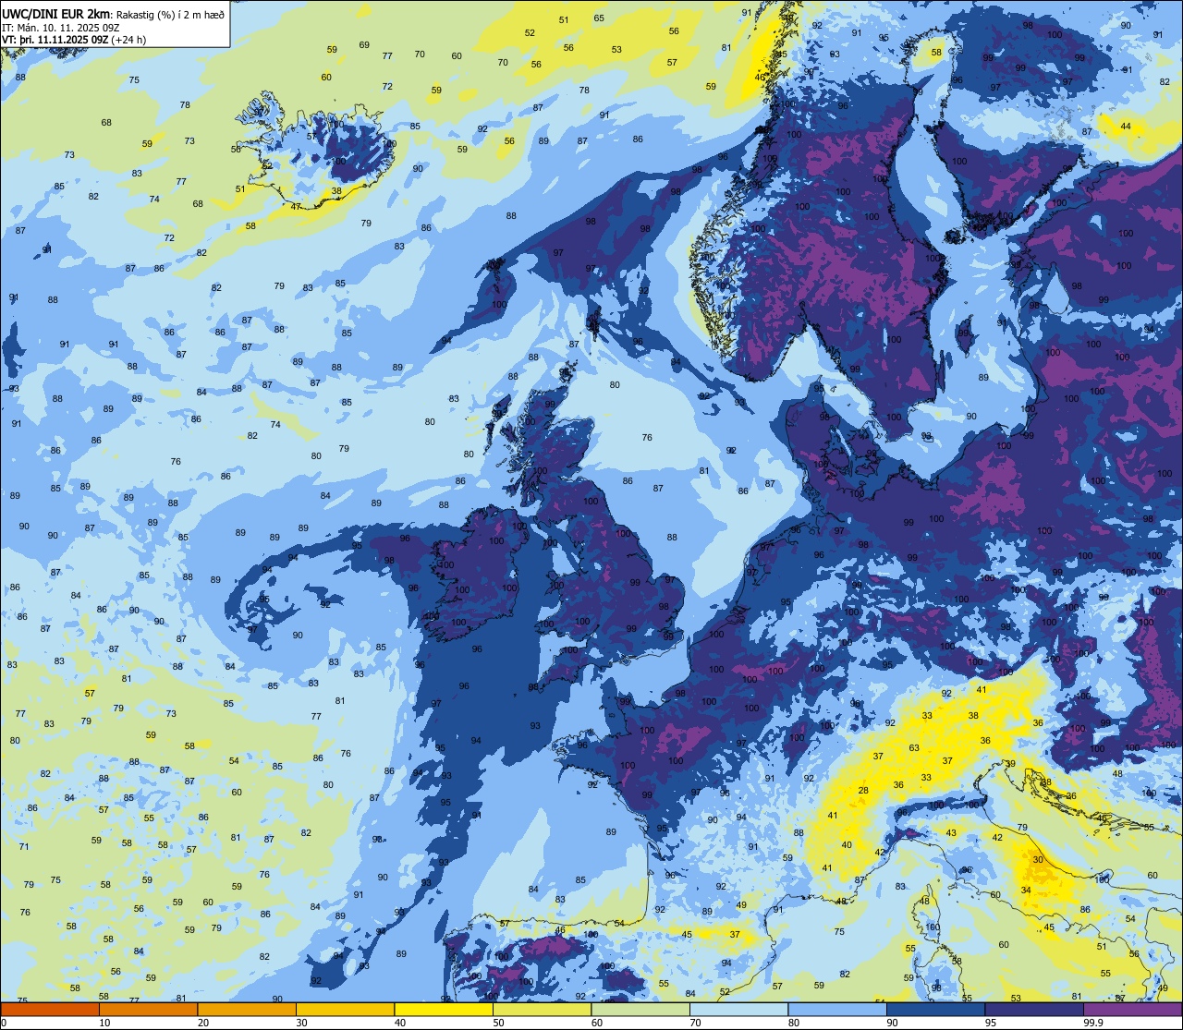Image resolution: width=1183 pixels, height=1030 pixels.
Task: Click the '10' legend scale label
Action: click(105, 1023)
